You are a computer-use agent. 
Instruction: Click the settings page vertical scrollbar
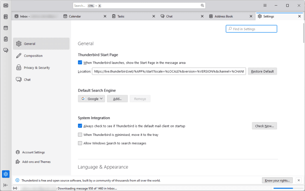(304, 33)
